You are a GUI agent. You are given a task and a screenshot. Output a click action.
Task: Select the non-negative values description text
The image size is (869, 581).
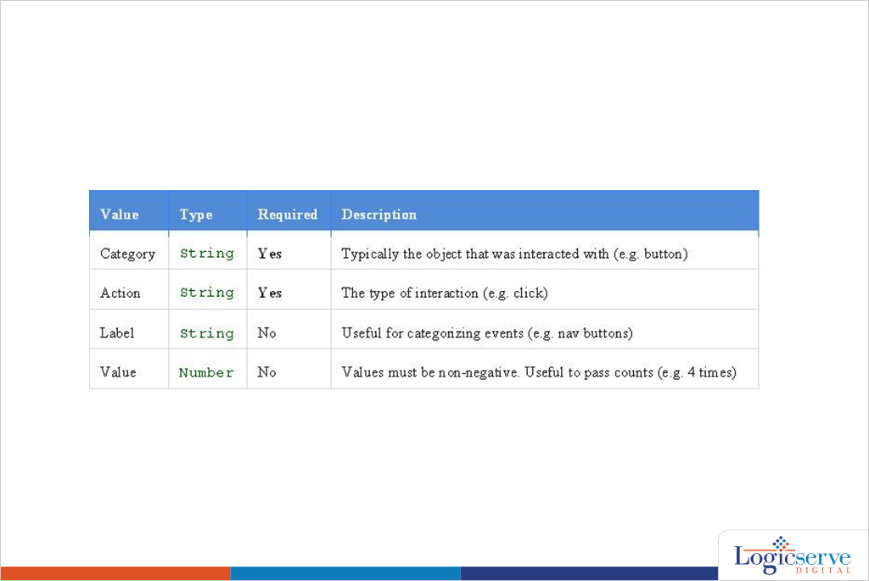coord(539,372)
